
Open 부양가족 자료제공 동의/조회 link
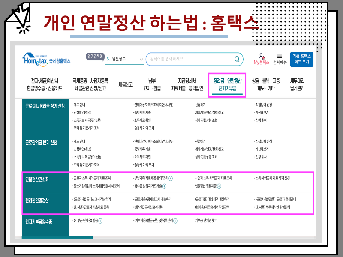[150, 178]
